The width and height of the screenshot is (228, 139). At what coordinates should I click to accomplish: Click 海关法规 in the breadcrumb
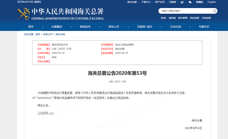(x=60, y=34)
